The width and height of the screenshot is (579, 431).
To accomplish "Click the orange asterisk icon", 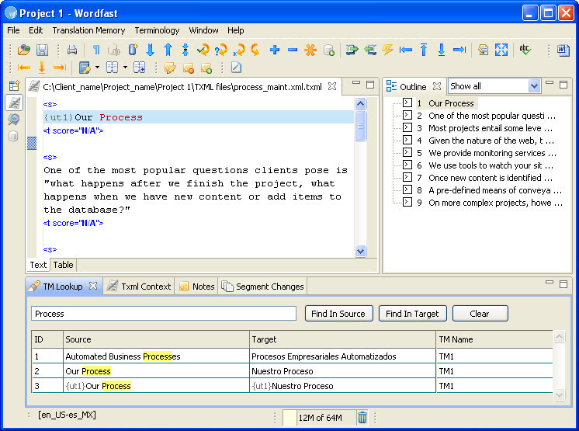I will (310, 50).
